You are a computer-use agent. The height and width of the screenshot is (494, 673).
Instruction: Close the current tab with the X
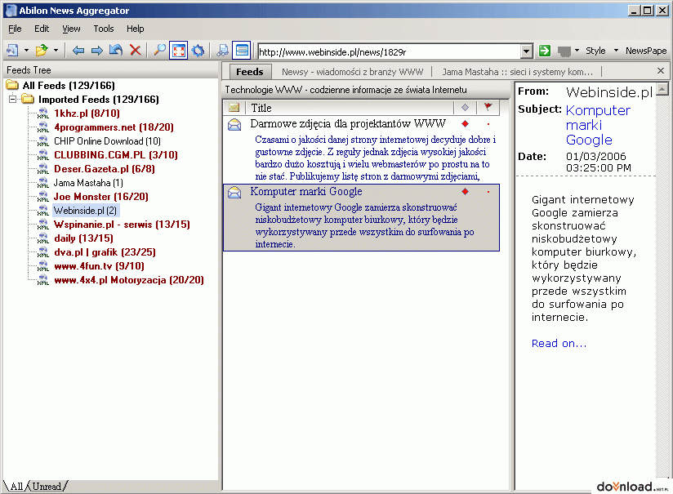pyautogui.click(x=661, y=71)
